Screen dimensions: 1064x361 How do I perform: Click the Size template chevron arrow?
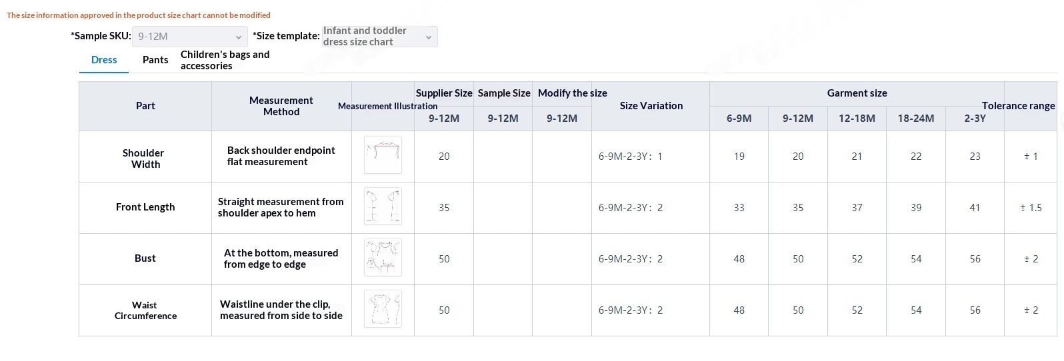click(429, 37)
